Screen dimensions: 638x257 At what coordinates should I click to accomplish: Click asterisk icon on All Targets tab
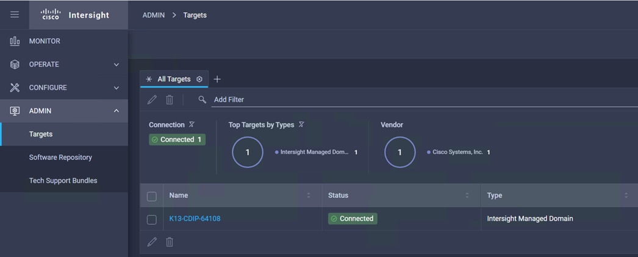click(149, 79)
